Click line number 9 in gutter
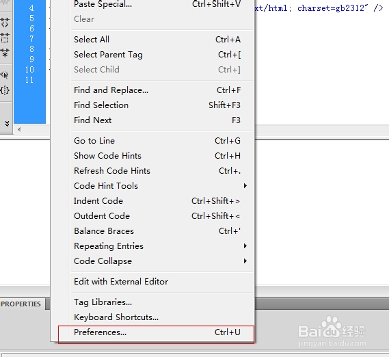The height and width of the screenshot is (357, 389). (x=31, y=59)
